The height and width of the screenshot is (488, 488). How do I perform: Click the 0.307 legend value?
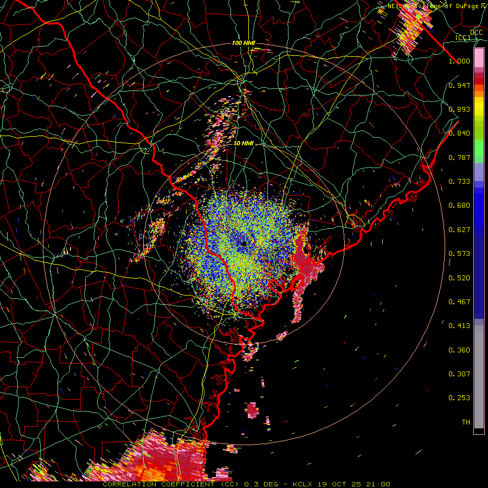point(459,374)
